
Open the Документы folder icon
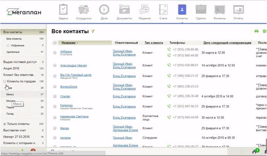124,10
